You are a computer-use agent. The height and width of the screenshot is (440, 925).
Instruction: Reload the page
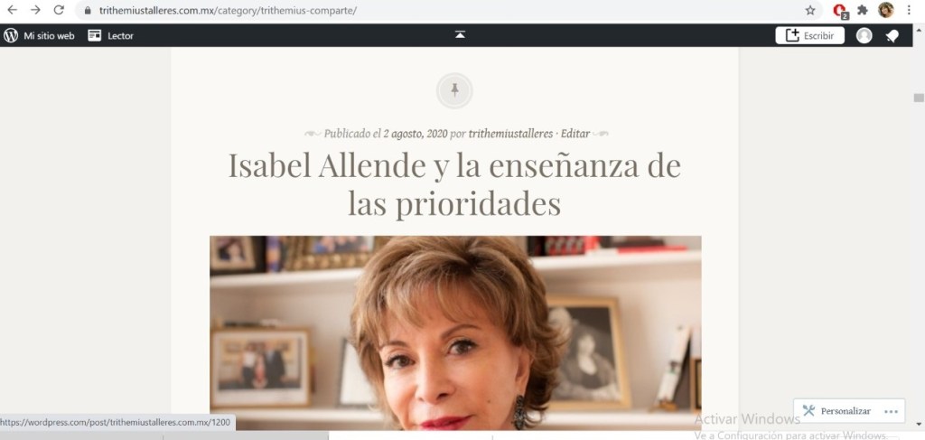coord(59,10)
